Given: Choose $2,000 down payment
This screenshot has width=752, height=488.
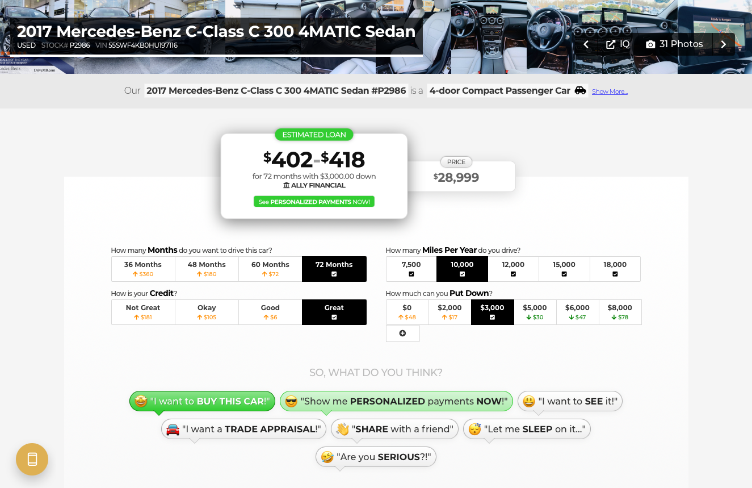Looking at the screenshot, I should tap(449, 312).
